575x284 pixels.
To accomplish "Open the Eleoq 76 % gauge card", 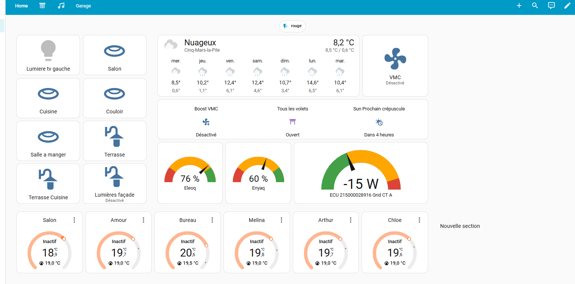I will coord(190,173).
